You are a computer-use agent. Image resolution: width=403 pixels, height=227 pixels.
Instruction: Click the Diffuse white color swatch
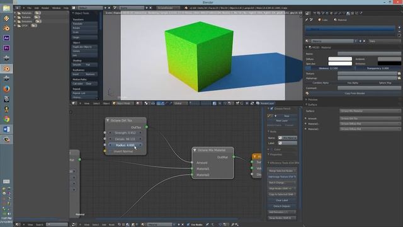[x=340, y=59]
